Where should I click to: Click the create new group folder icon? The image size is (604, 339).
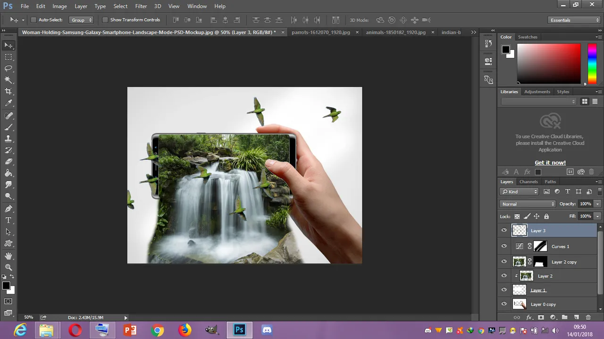point(564,317)
